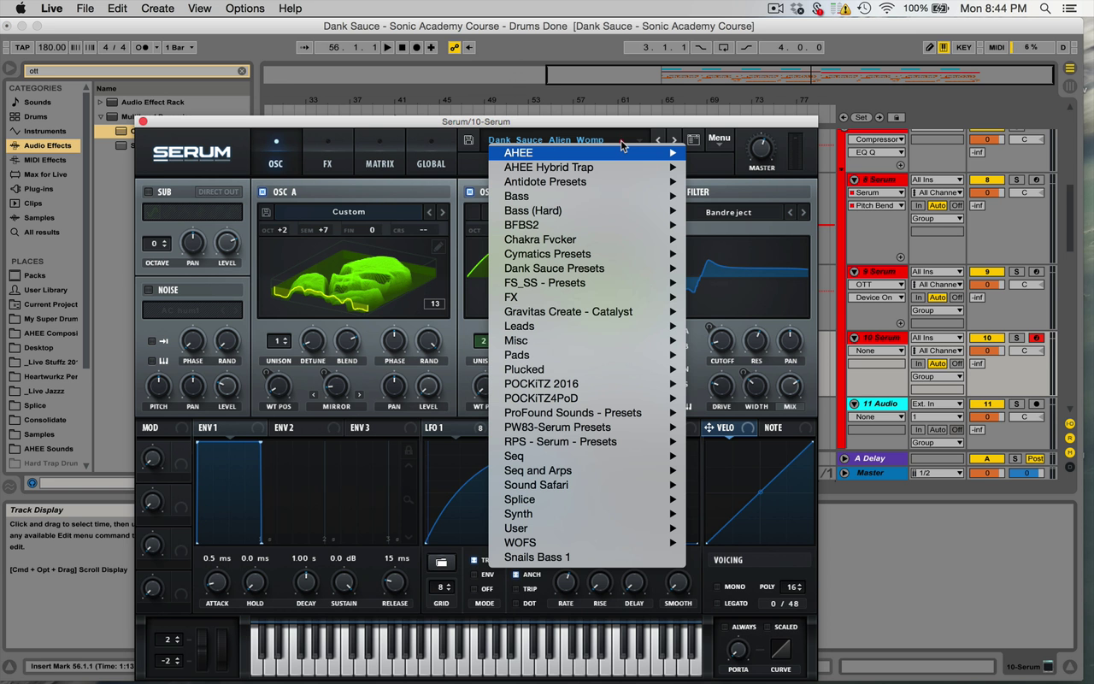The width and height of the screenshot is (1094, 684).
Task: Open the UNISON voice count stepper
Action: pyautogui.click(x=278, y=341)
